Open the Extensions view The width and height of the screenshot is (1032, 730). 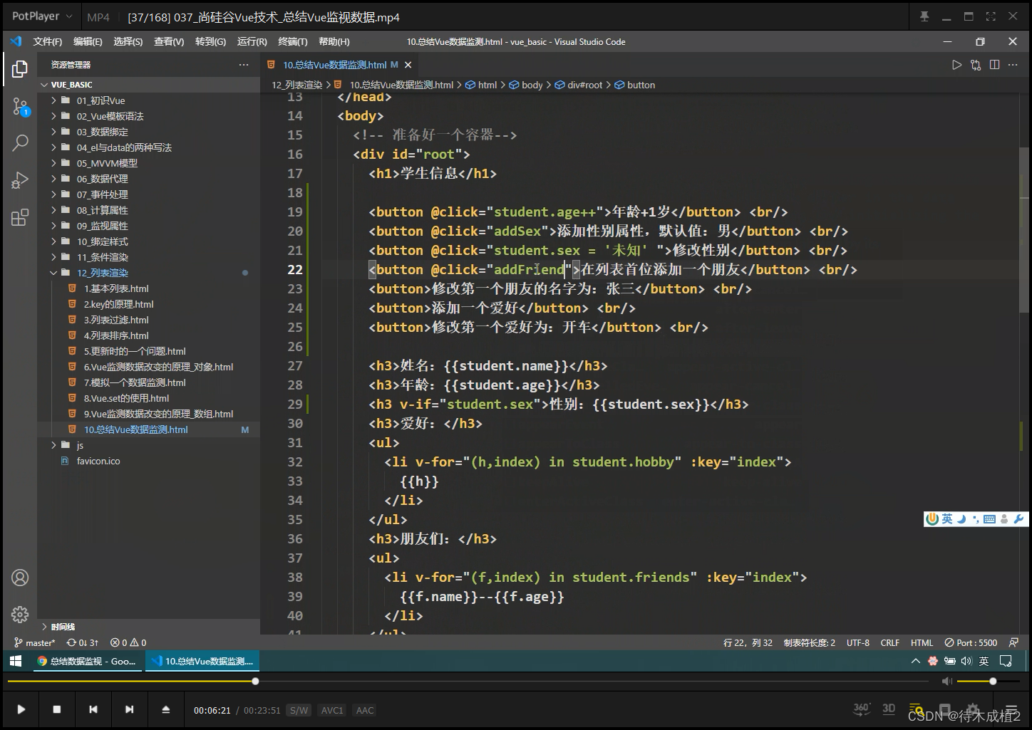pos(20,217)
